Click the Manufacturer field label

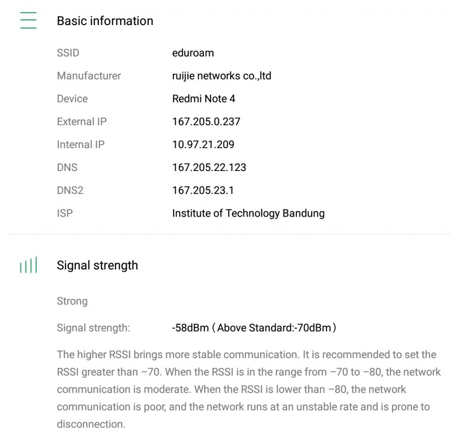coord(89,76)
